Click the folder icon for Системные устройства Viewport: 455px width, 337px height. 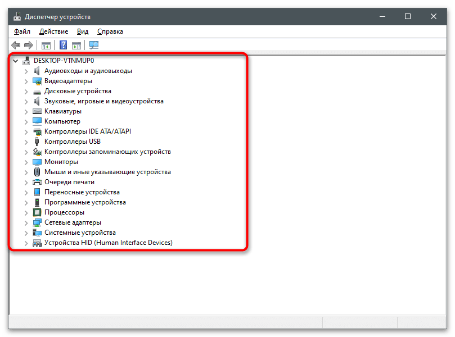coord(37,233)
